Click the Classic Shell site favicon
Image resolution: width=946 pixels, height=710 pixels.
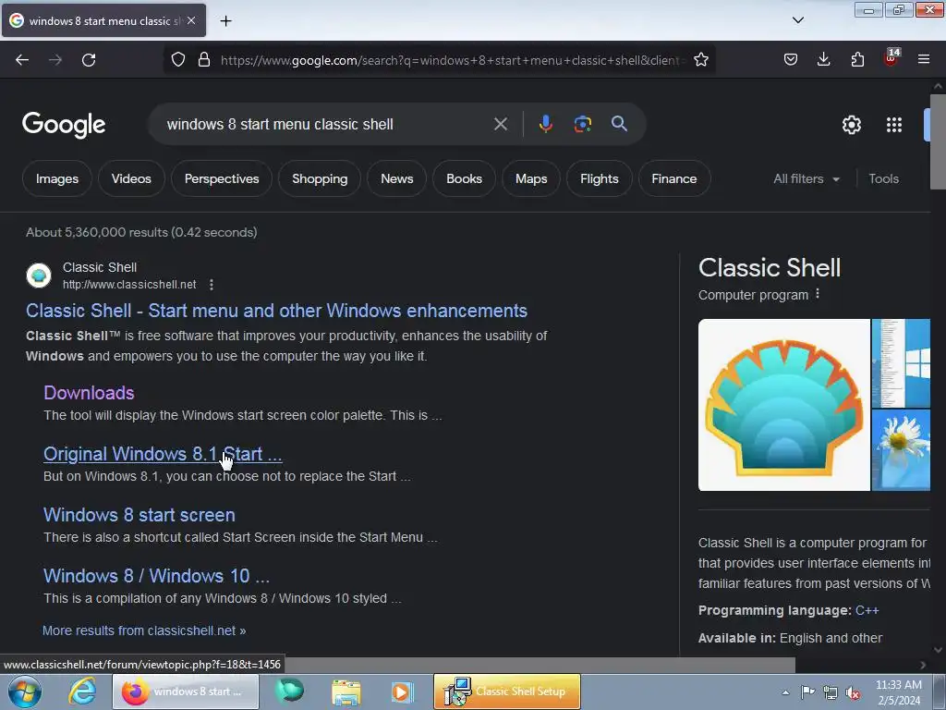coord(39,275)
